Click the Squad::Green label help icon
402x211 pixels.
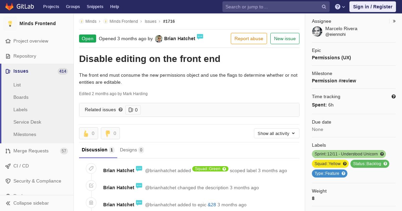224,169
